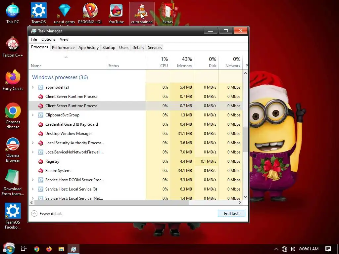Open the TeamOS gear desktop shortcut
The image size is (339, 254).
[38, 13]
